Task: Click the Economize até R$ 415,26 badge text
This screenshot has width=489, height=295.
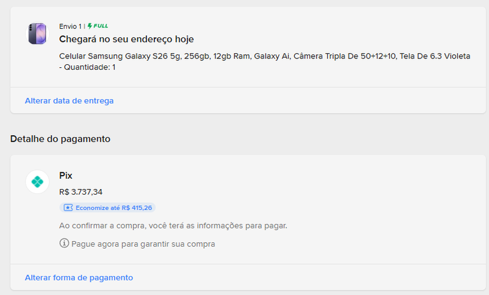Action: [114, 208]
